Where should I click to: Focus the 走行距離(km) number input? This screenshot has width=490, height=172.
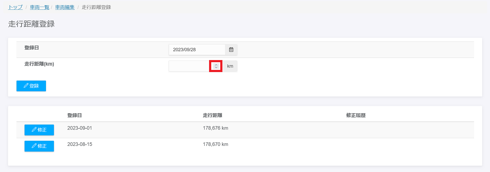(189, 66)
